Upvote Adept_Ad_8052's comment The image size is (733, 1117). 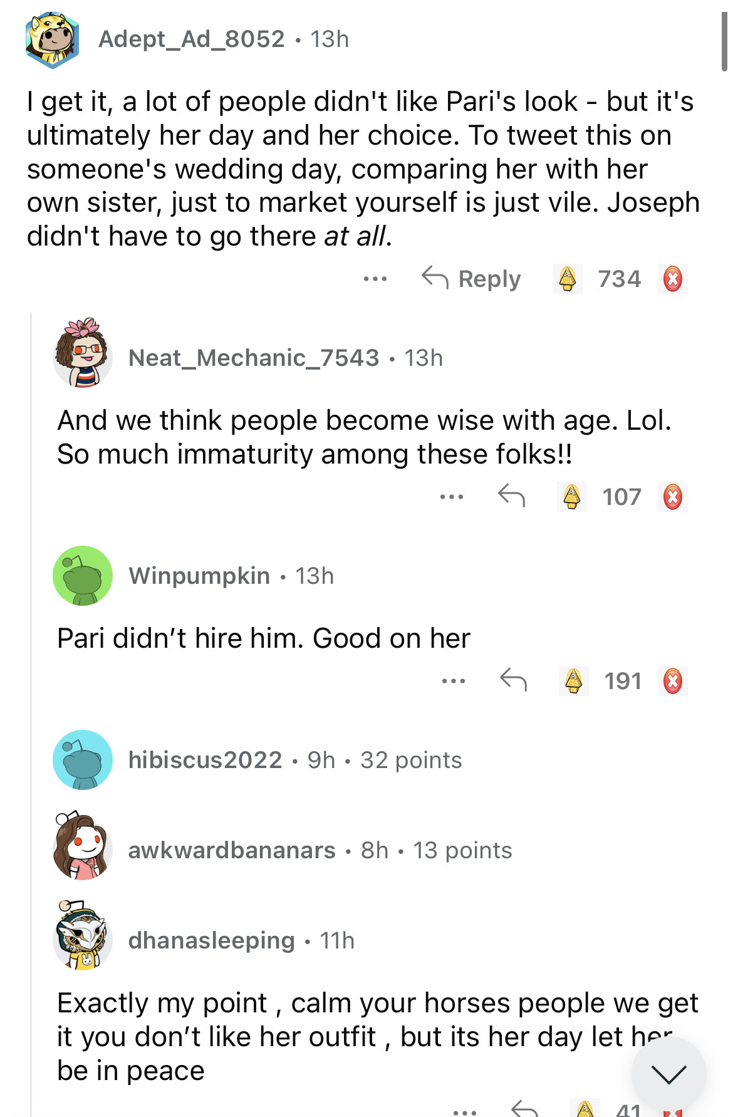pos(568,279)
